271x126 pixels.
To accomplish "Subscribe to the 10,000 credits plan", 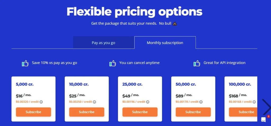I will click(87, 112).
